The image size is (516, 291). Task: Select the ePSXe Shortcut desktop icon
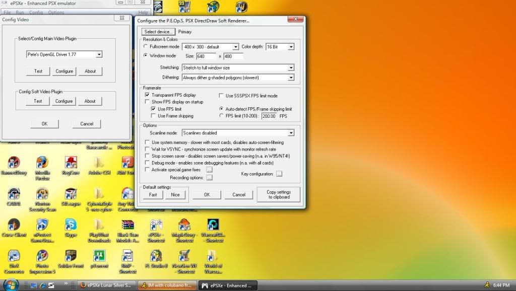point(156,230)
